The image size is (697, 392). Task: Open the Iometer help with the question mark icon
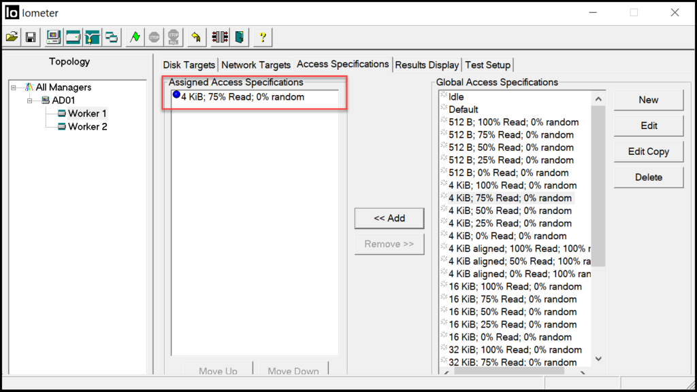262,37
